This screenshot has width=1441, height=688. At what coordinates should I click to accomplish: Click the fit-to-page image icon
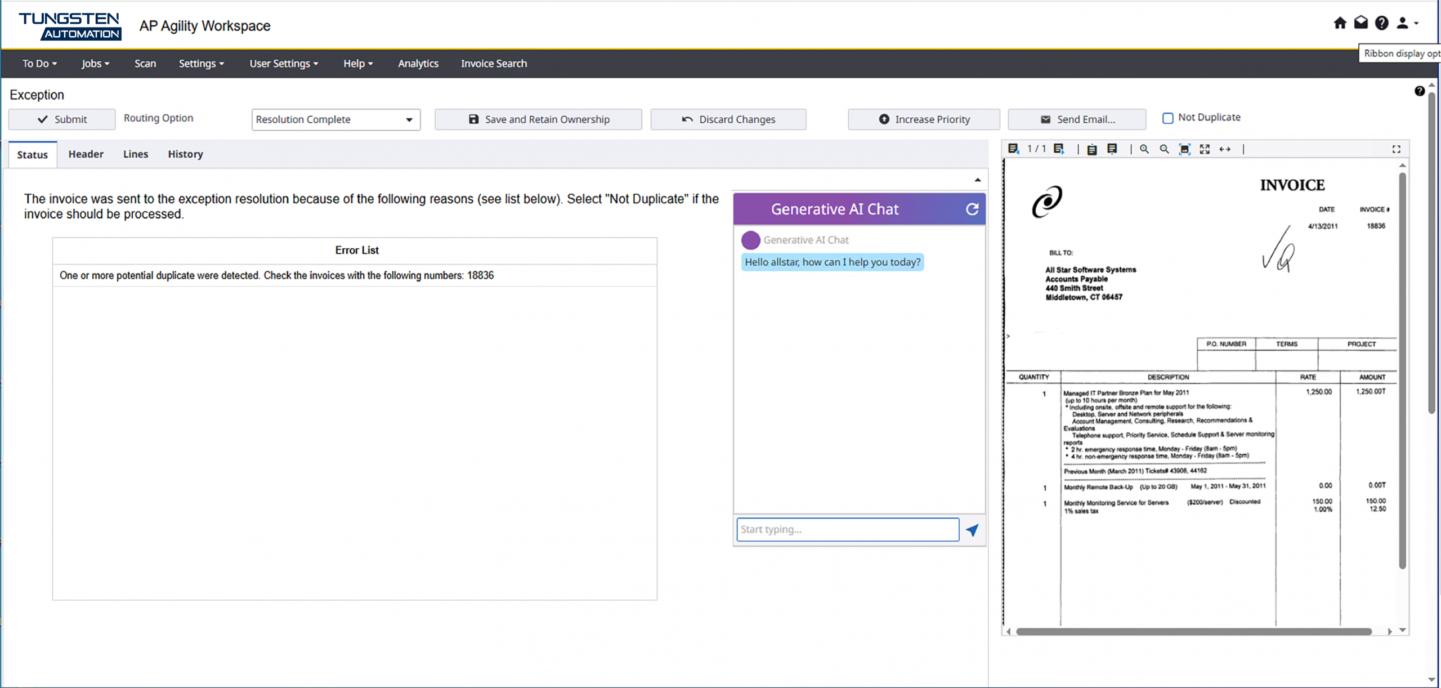[1184, 149]
